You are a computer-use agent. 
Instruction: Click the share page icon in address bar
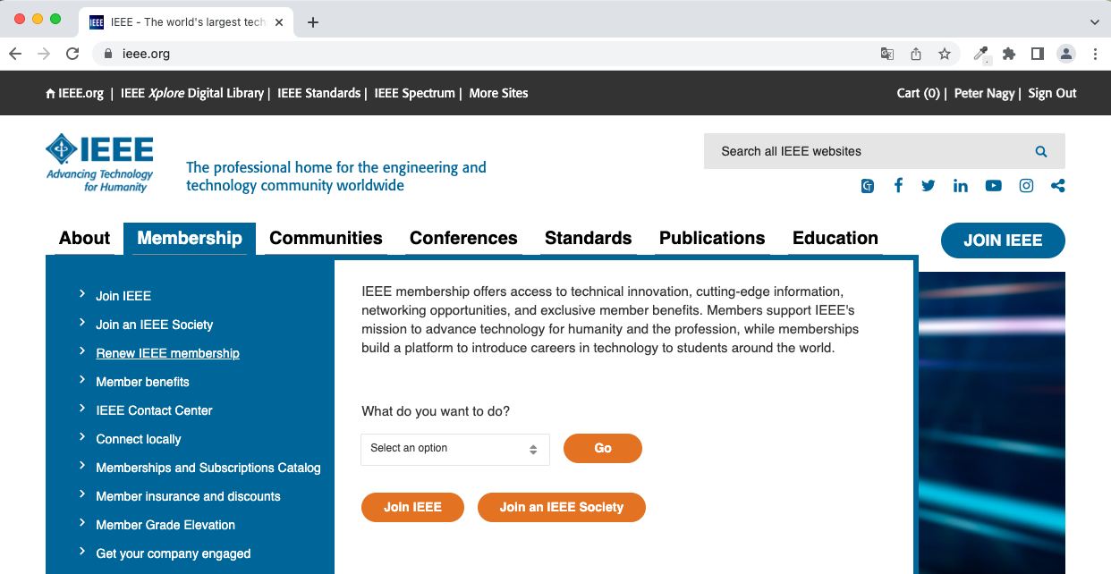point(916,54)
